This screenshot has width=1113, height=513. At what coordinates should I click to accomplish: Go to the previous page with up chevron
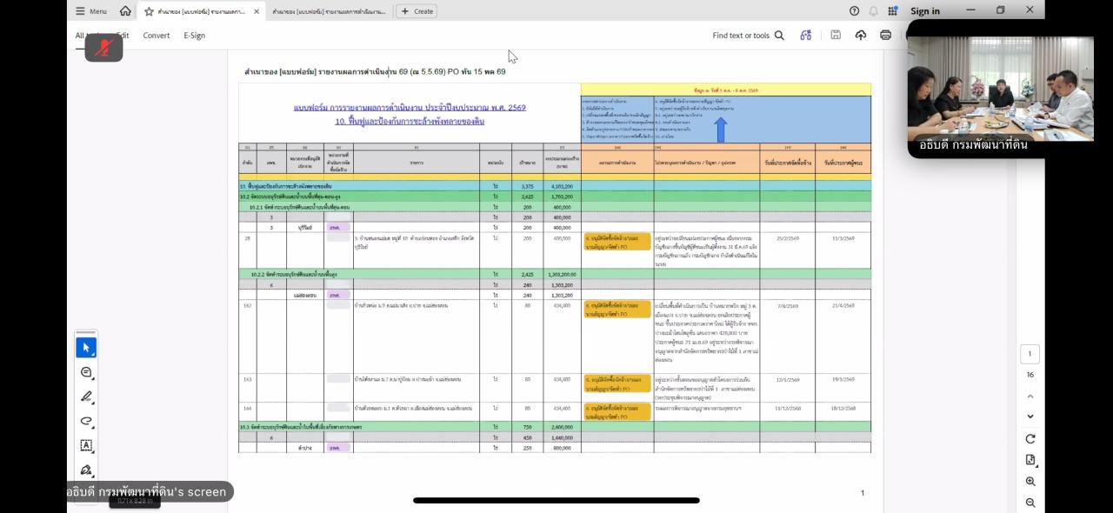tap(1030, 396)
